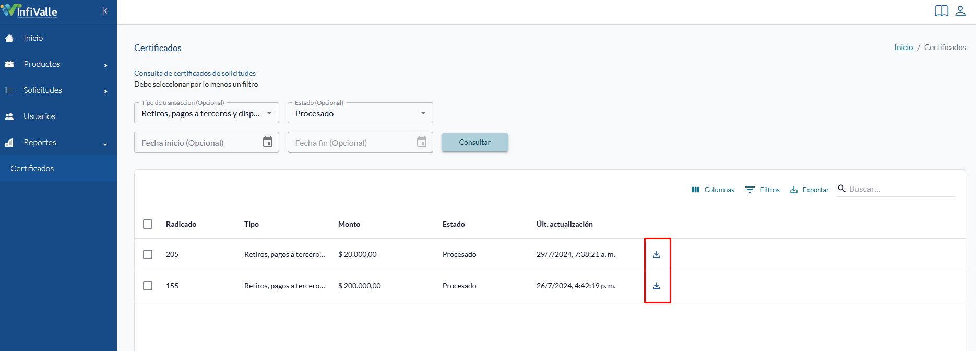Sort by the Monto column header

(349, 224)
